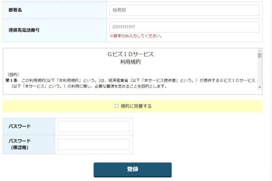Screen dimensions: 272x181
Task: Click the パスワード label cell
Action: click(x=29, y=127)
